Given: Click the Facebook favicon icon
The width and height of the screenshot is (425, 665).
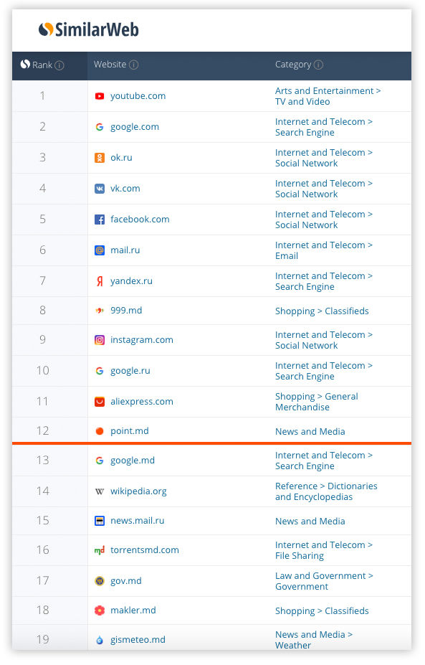Looking at the screenshot, I should pos(100,220).
